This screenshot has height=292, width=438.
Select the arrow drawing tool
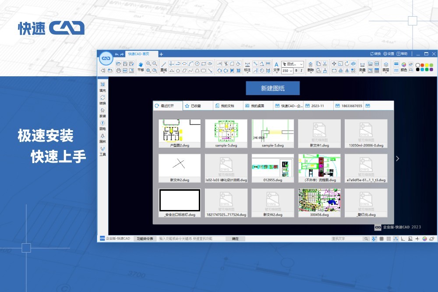tap(210, 71)
